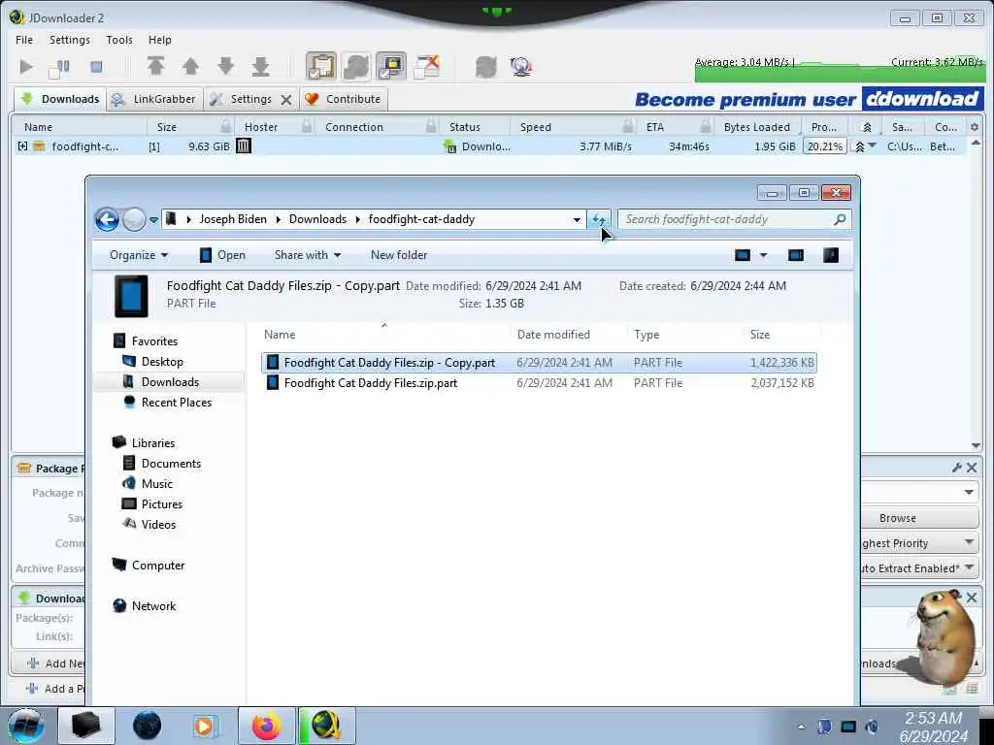This screenshot has width=994, height=745.
Task: Open Documents library in the sidebar
Action: click(x=171, y=463)
